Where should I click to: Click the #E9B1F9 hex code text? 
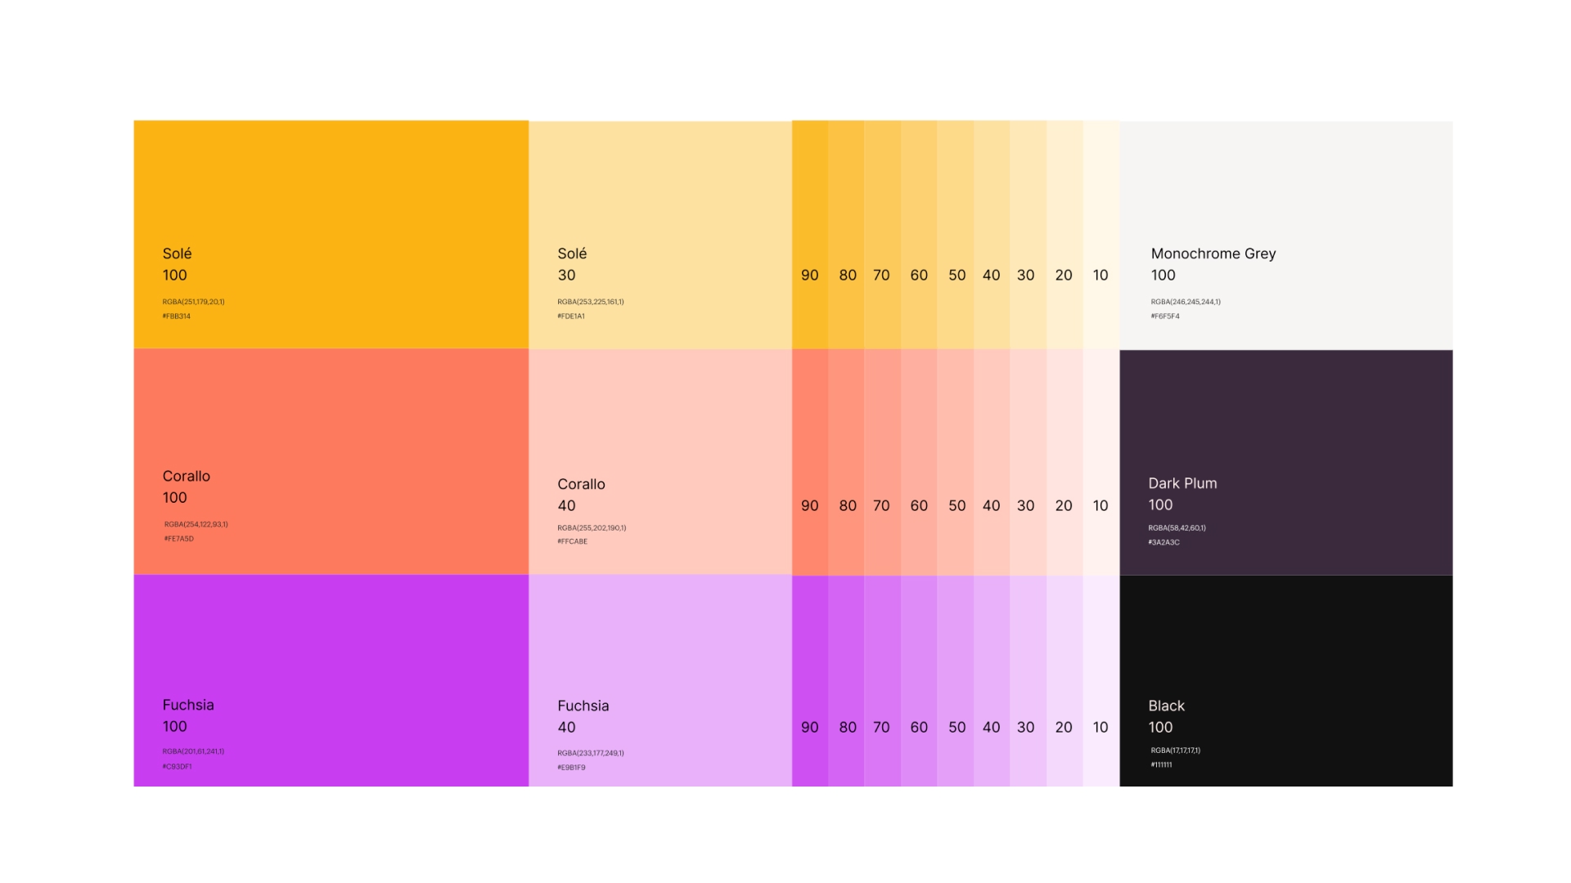571,768
